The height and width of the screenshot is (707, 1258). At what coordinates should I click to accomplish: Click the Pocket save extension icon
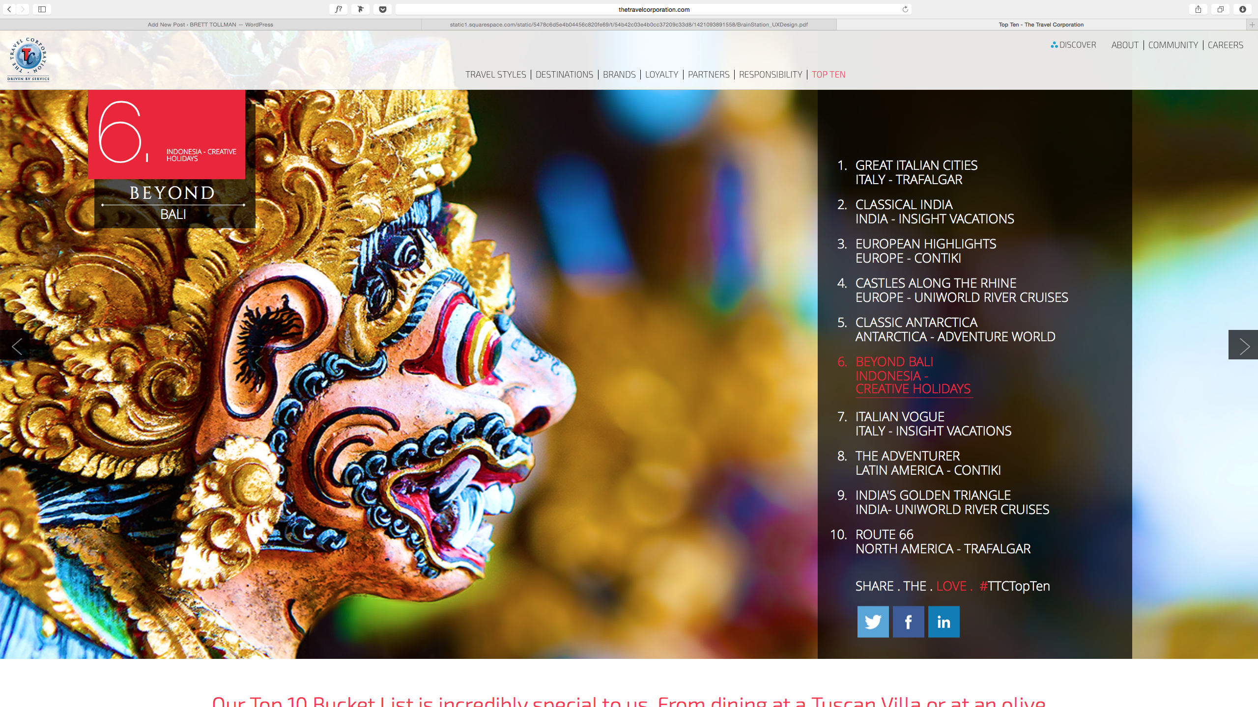[x=383, y=9]
